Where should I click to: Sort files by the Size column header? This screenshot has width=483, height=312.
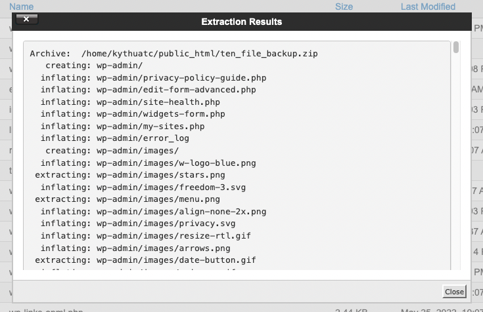tap(344, 7)
